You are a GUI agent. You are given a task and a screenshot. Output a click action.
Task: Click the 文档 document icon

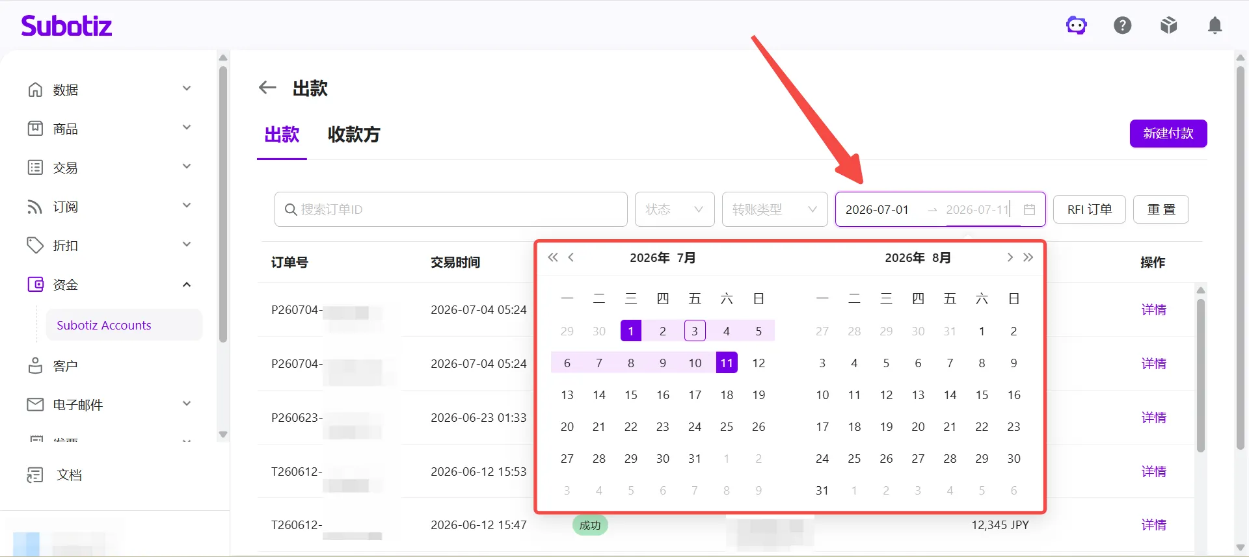(35, 475)
